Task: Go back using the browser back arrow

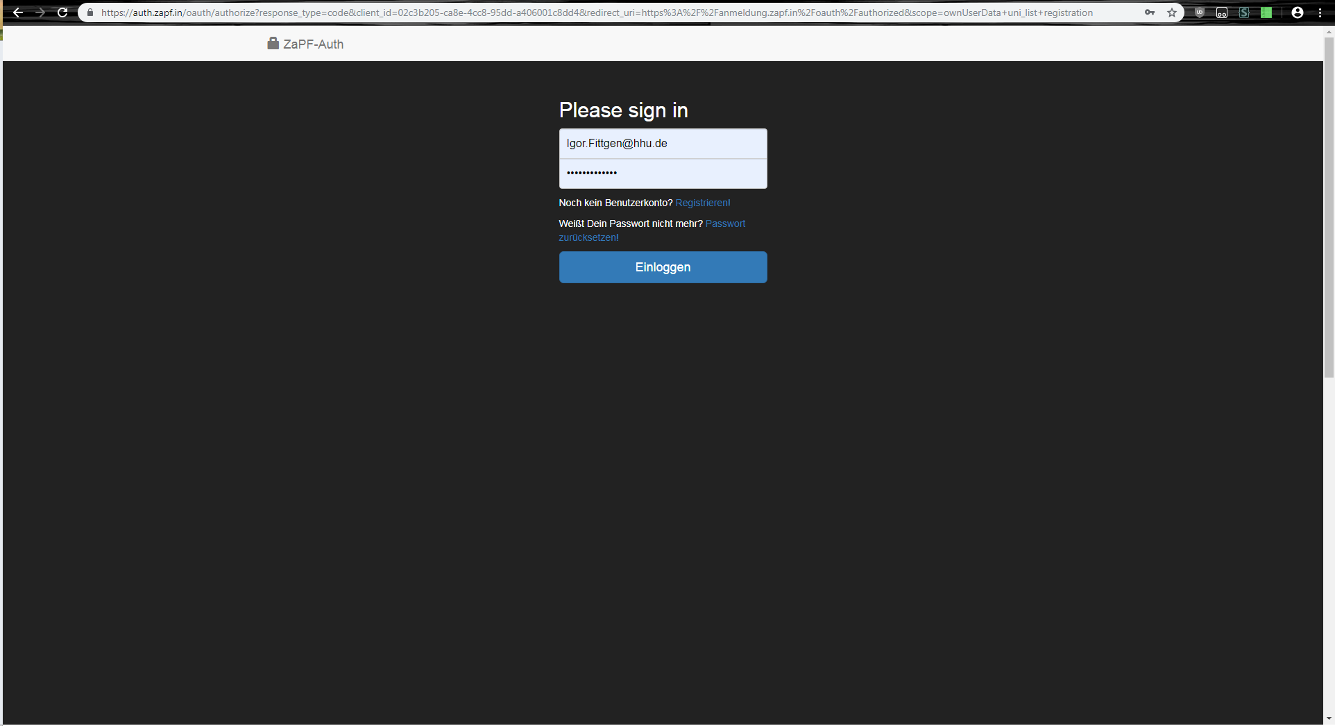Action: [18, 12]
